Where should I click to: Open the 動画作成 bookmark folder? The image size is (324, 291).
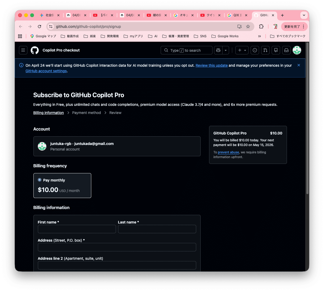click(70, 36)
